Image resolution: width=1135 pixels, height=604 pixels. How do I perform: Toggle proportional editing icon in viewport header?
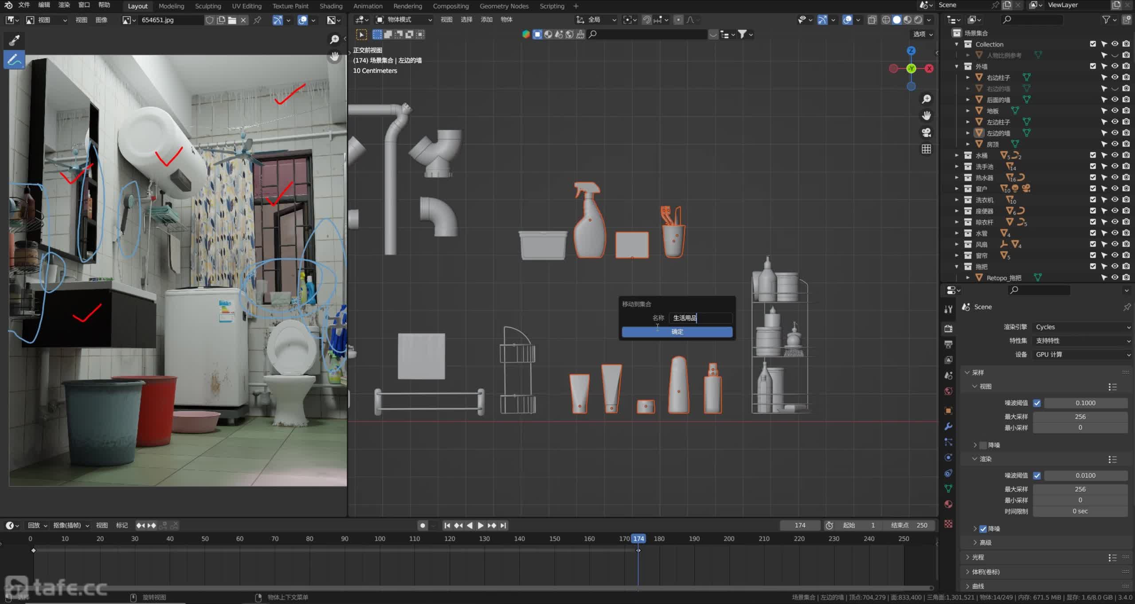point(678,20)
